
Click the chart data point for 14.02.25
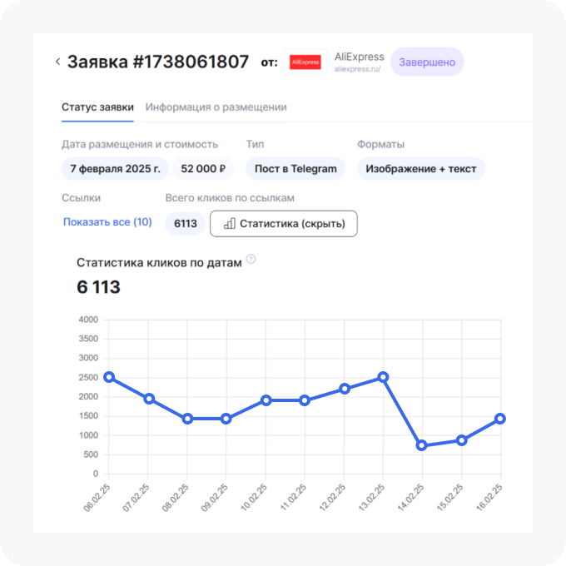pos(422,445)
